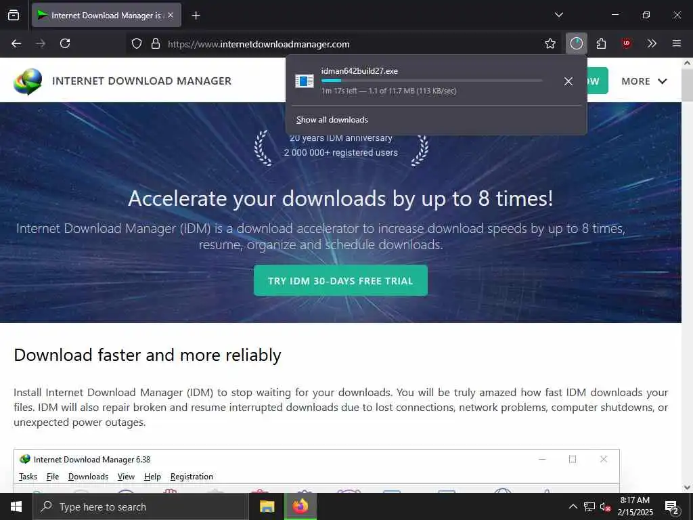
Task: Close the Internet Download Manager tab
Action: click(x=171, y=15)
